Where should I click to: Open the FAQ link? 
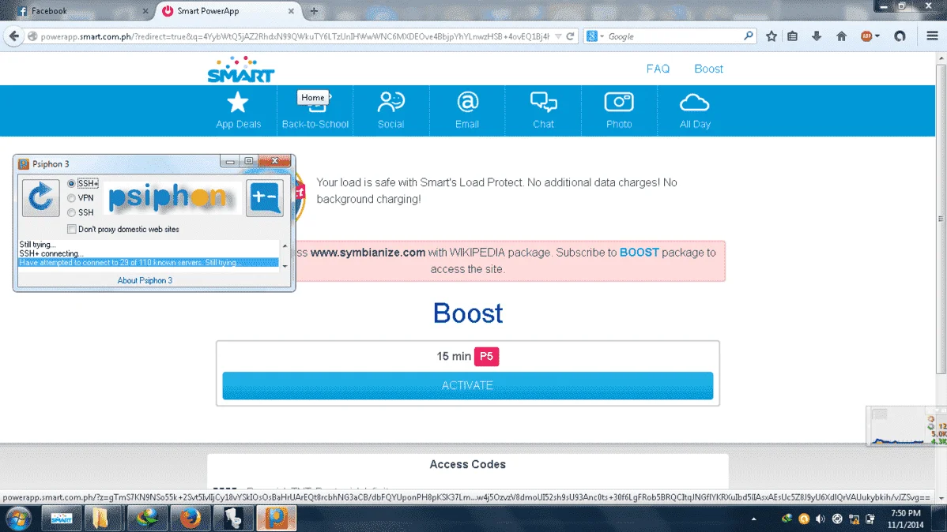click(658, 69)
